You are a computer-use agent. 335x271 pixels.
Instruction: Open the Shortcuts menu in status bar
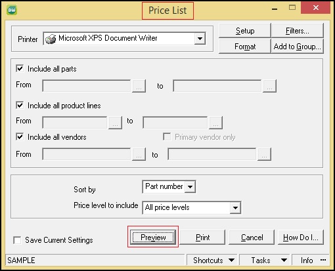click(212, 261)
